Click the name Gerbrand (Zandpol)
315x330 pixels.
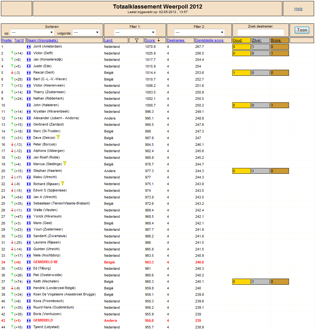tap(49, 125)
